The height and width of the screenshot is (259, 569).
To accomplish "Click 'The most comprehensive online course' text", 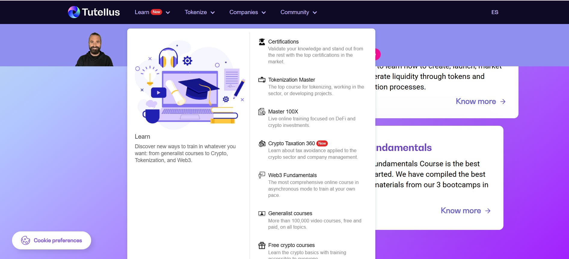I will [x=313, y=189].
